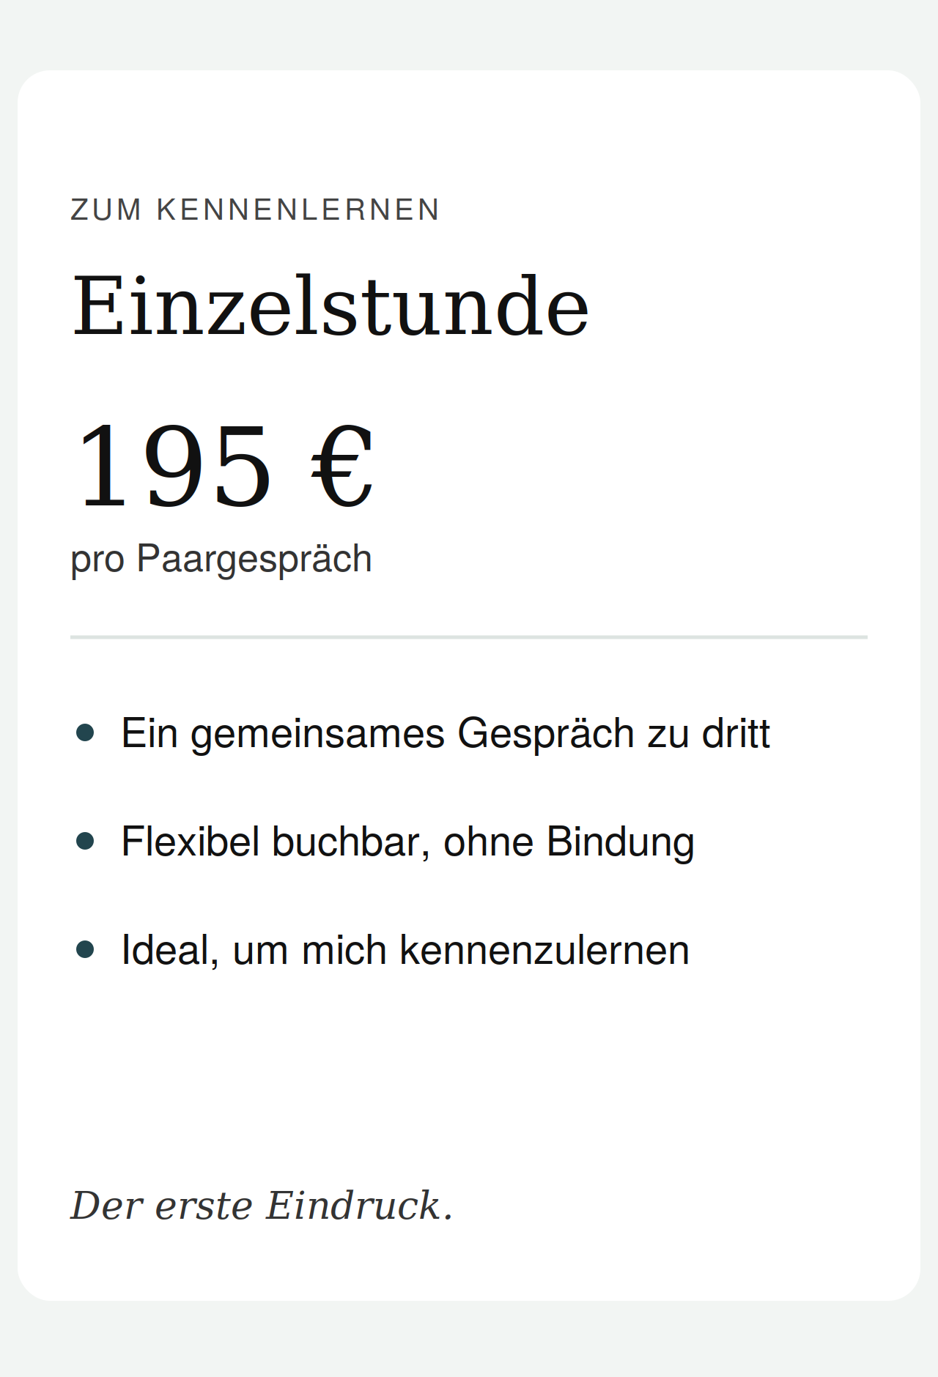Click the bullet dot before "Ein gemeinsames Gespräch"

point(85,733)
